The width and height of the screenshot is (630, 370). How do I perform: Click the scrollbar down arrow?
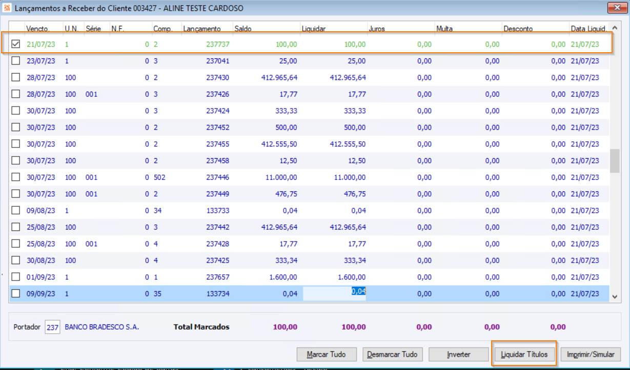615,296
